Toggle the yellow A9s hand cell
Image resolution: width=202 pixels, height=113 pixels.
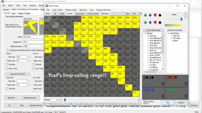click(x=85, y=19)
